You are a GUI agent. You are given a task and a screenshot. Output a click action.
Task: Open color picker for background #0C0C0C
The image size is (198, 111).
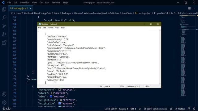60,90
